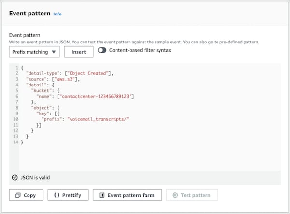Screen dimensions: 290x214
Task: Click the "prefix" key on line 10
Action: pyautogui.click(x=52, y=119)
